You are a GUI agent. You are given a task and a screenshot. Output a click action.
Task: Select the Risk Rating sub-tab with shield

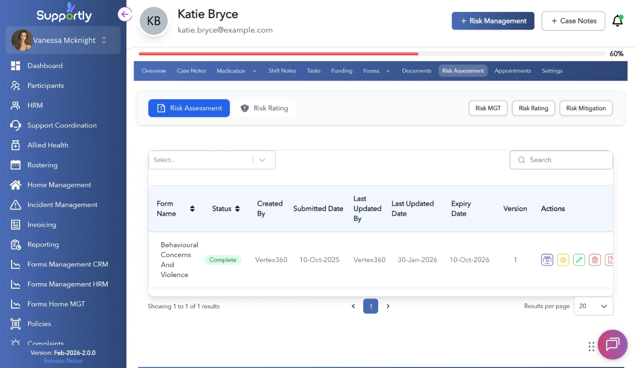(265, 108)
